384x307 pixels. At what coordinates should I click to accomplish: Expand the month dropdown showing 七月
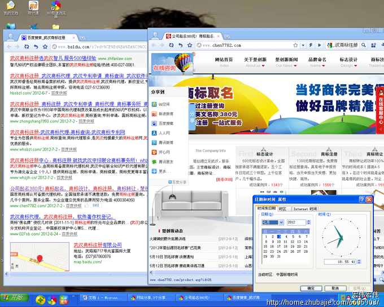click(281, 222)
